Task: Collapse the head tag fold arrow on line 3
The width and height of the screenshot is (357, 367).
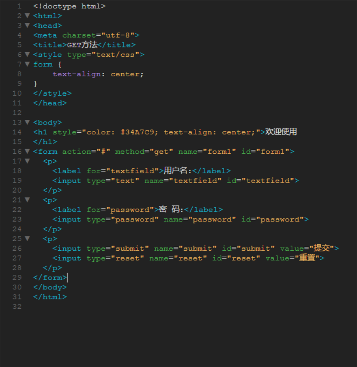Action: [28, 25]
